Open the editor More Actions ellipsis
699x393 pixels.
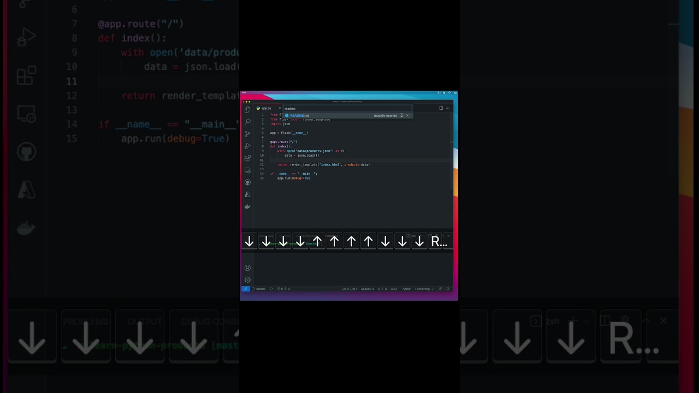point(448,108)
